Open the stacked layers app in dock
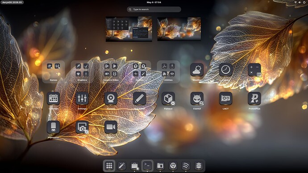308x173 pixels. pos(198,166)
